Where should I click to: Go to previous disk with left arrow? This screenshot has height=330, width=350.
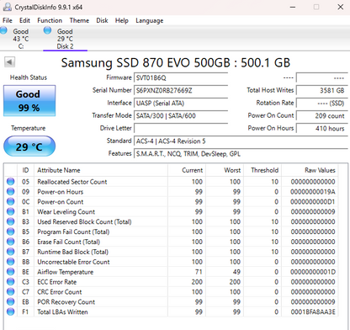9,62
